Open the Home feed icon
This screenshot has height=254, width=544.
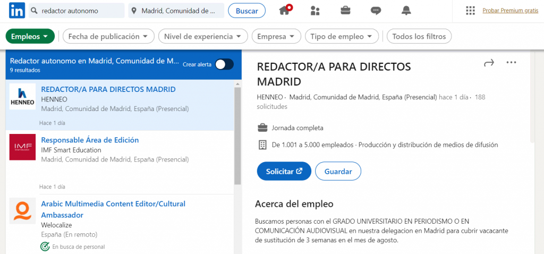click(285, 10)
